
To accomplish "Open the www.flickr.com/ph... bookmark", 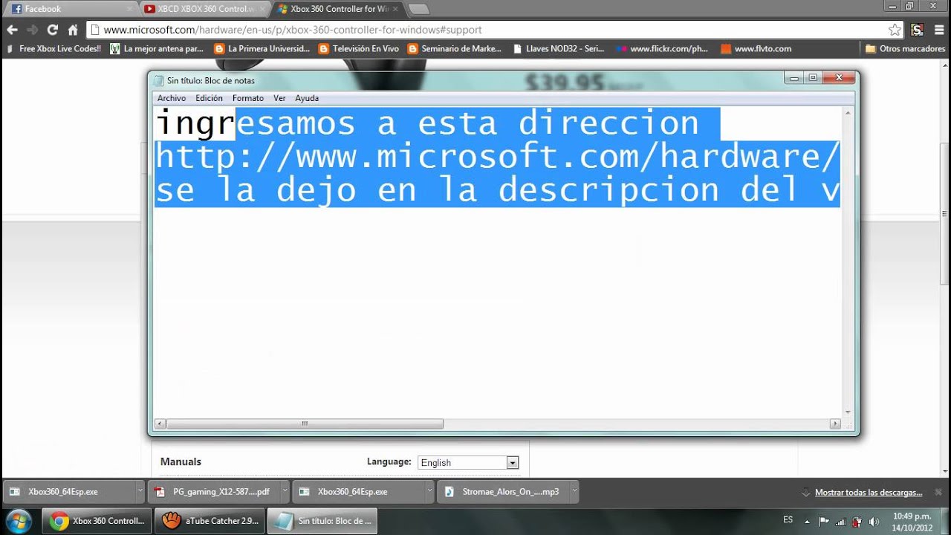I will [663, 48].
